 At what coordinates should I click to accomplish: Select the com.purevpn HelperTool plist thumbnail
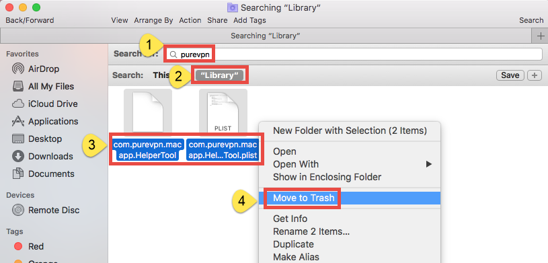(223, 112)
